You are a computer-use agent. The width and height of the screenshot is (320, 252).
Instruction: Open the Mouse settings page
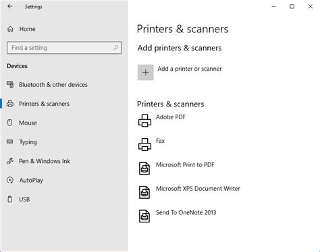pos(28,123)
